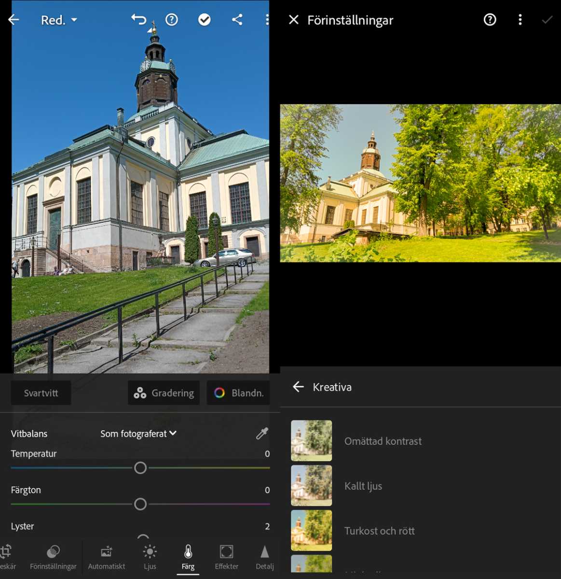This screenshot has width=561, height=579.
Task: Select the crop tool in bottom bar
Action: click(6, 557)
